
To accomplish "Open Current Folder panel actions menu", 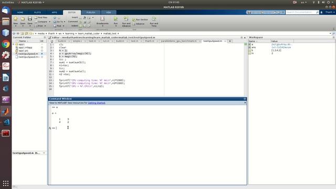I will coord(45,37).
